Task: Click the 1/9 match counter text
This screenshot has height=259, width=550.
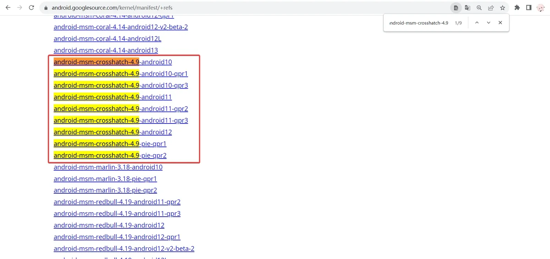Action: (x=458, y=23)
